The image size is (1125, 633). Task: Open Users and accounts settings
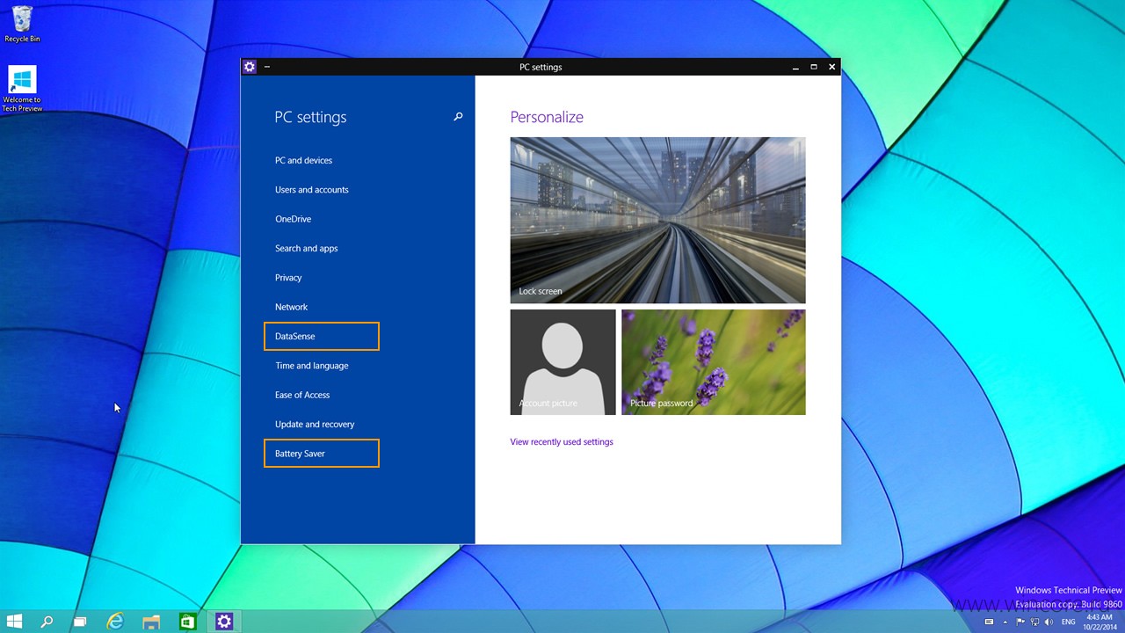(311, 190)
